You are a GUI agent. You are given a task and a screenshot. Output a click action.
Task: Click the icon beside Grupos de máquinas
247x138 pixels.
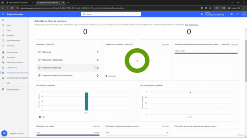(39, 67)
